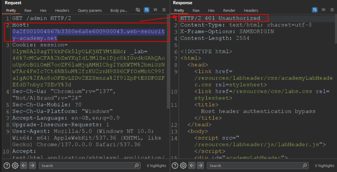Switch to the Request Pretty tab
This screenshot has width=337, height=172.
tap(11, 10)
